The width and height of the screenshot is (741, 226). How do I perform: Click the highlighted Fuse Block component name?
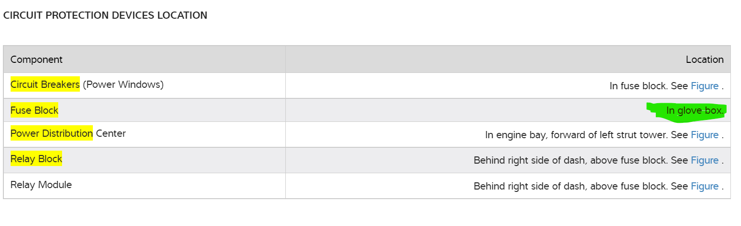point(34,110)
